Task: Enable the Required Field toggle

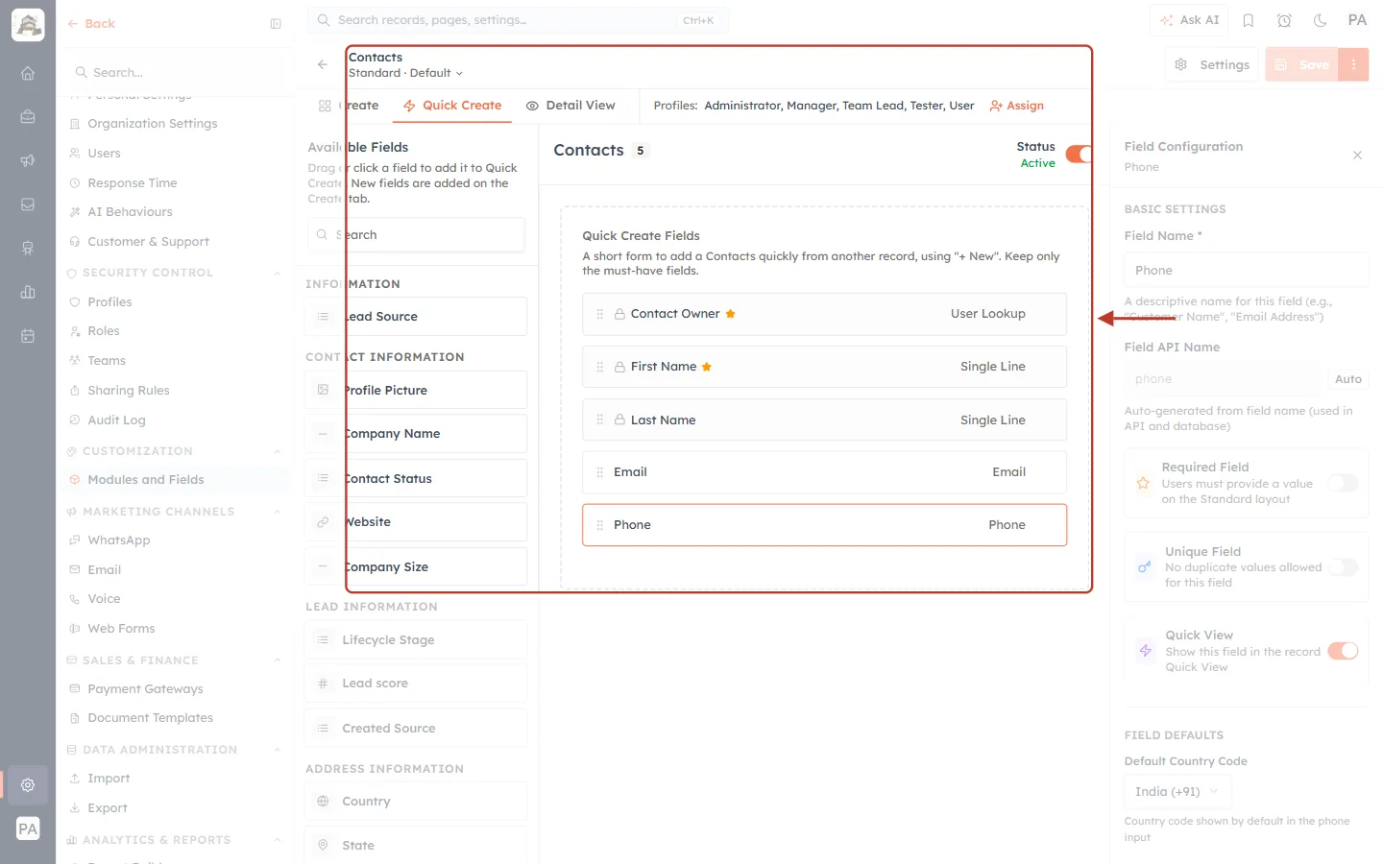Action: [1344, 483]
